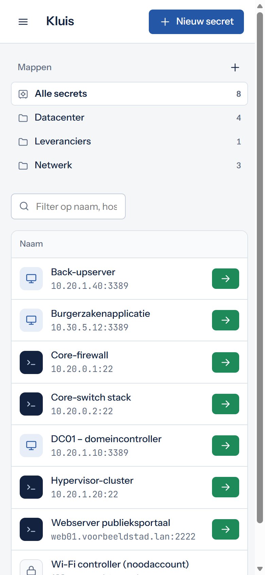Click the scrollbar down arrow
The height and width of the screenshot is (575, 265).
coord(260,569)
